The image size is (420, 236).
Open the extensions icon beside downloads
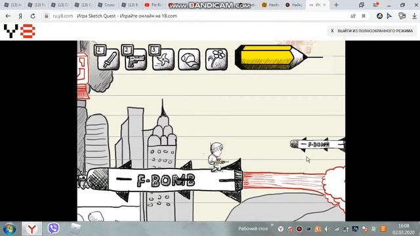click(x=402, y=16)
